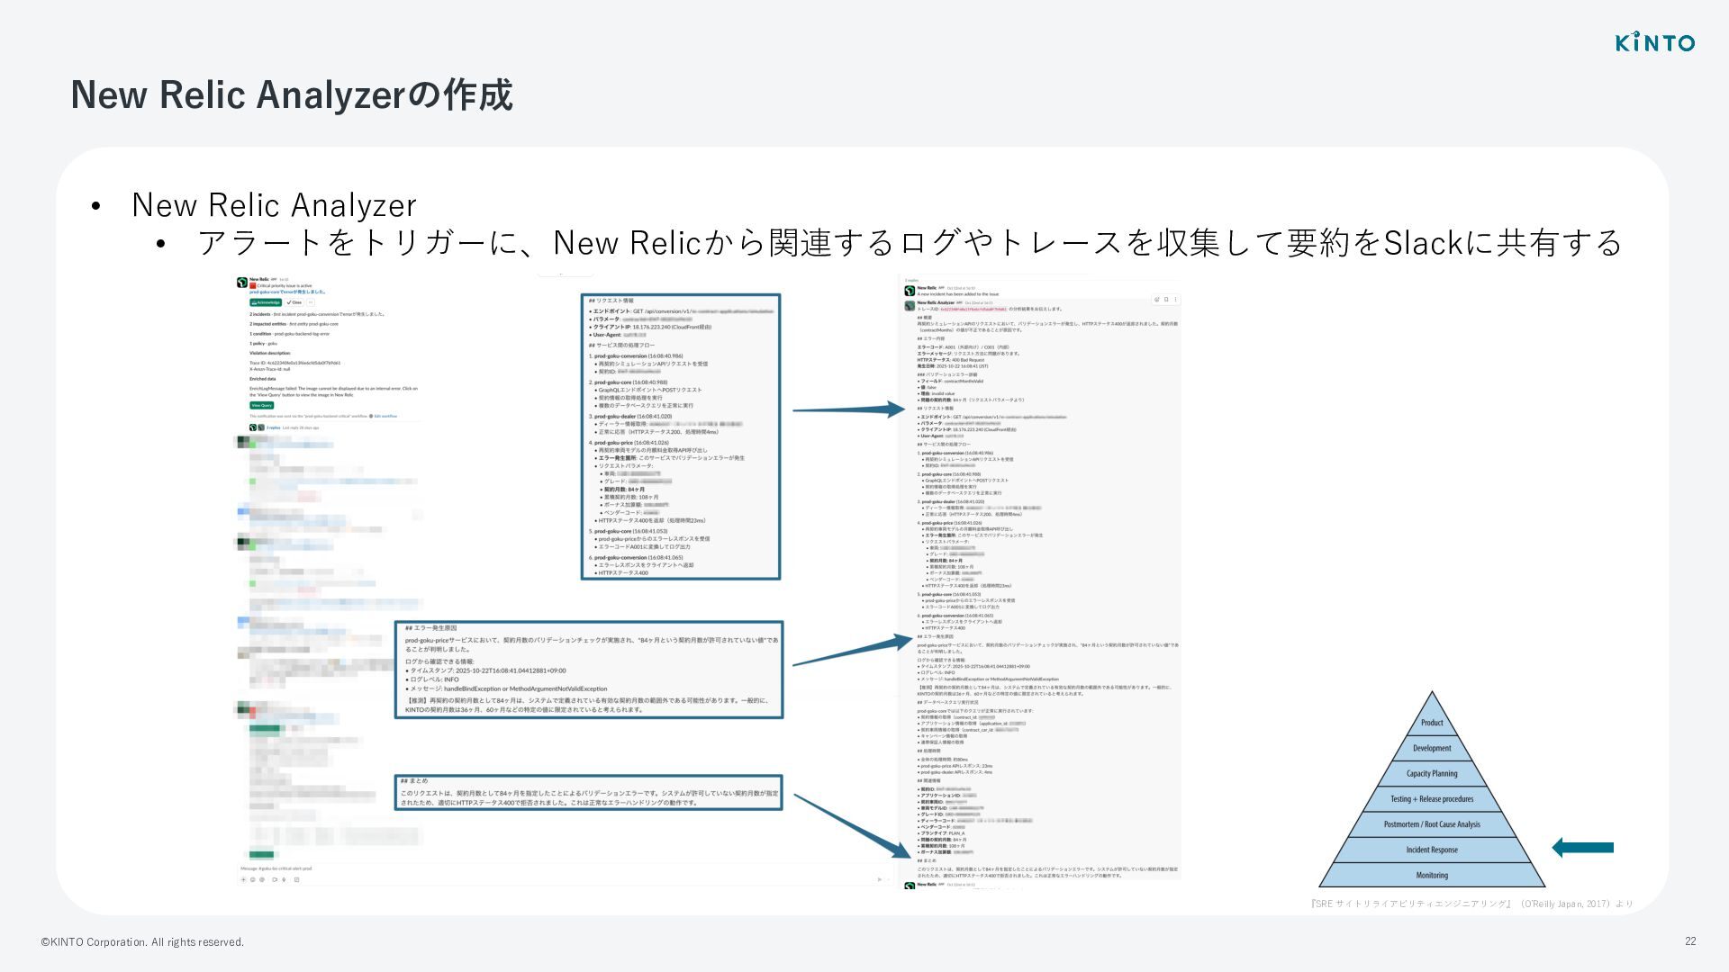Select the Incident Response pyramid layer
Viewport: 1729px width, 972px height.
(1432, 850)
